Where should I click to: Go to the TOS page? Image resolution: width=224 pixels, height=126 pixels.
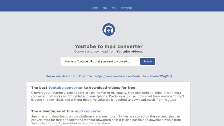click(114, 8)
